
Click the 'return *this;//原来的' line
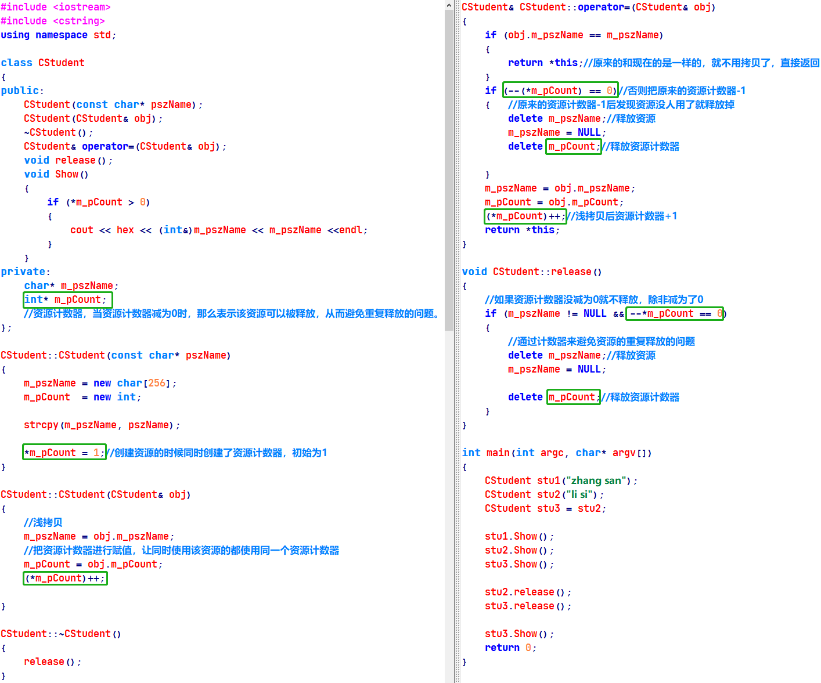click(x=664, y=63)
